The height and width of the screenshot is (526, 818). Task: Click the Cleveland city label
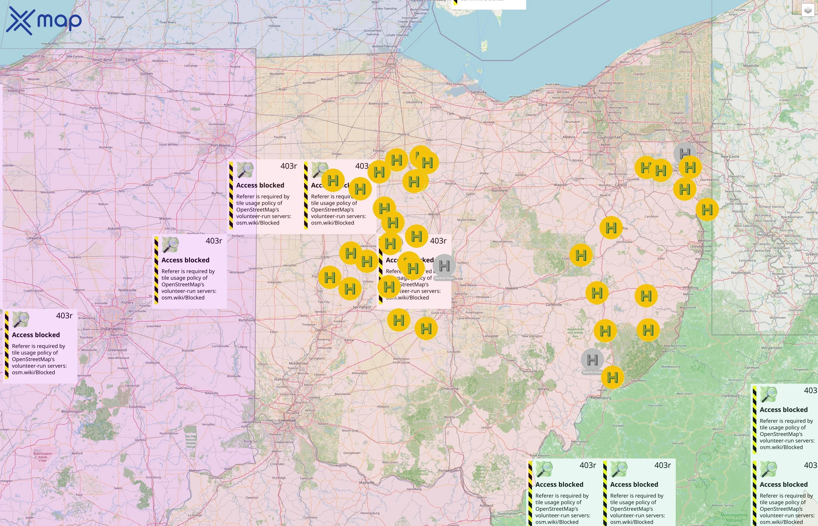click(x=587, y=86)
